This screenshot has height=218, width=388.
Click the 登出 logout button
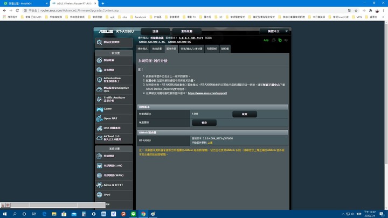coord(155,31)
